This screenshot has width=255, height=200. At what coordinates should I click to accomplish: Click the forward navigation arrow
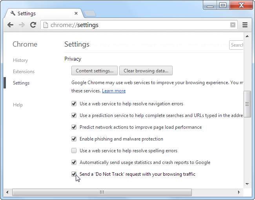click(22, 25)
